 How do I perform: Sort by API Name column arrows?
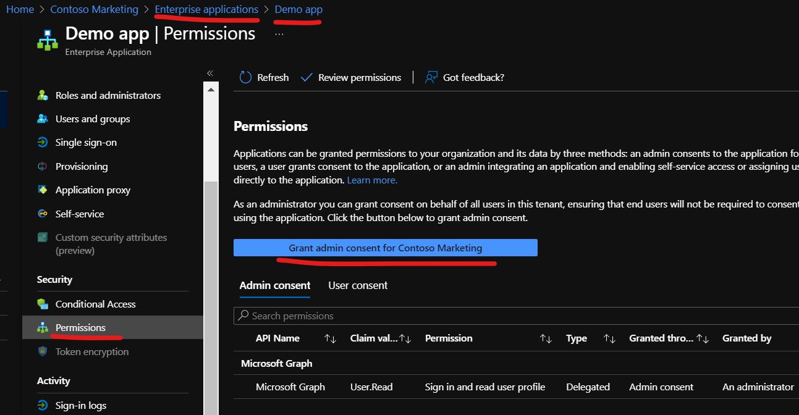tap(330, 338)
